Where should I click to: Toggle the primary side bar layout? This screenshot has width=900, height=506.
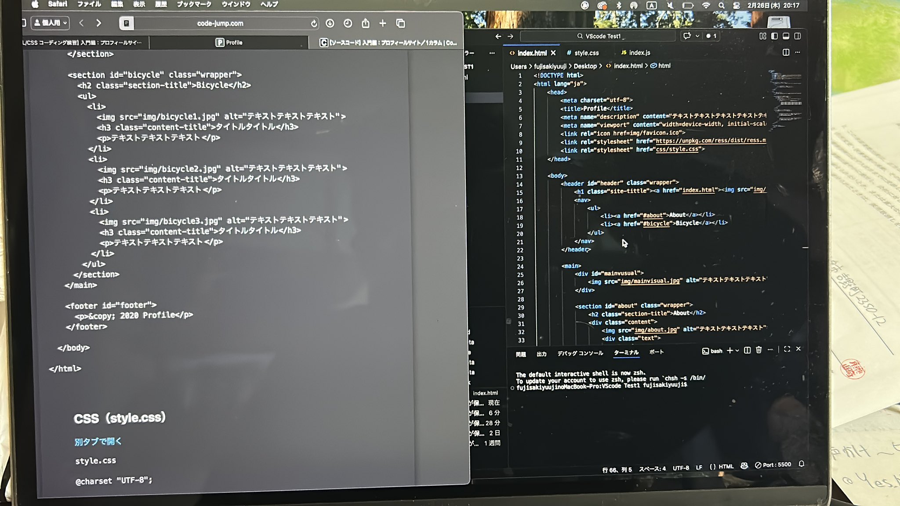[774, 36]
